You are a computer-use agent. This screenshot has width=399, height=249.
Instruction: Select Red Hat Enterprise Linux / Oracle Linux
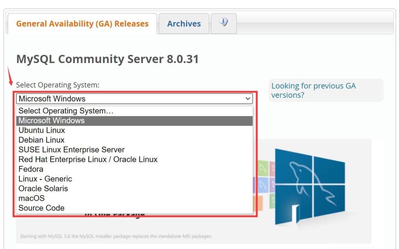88,160
